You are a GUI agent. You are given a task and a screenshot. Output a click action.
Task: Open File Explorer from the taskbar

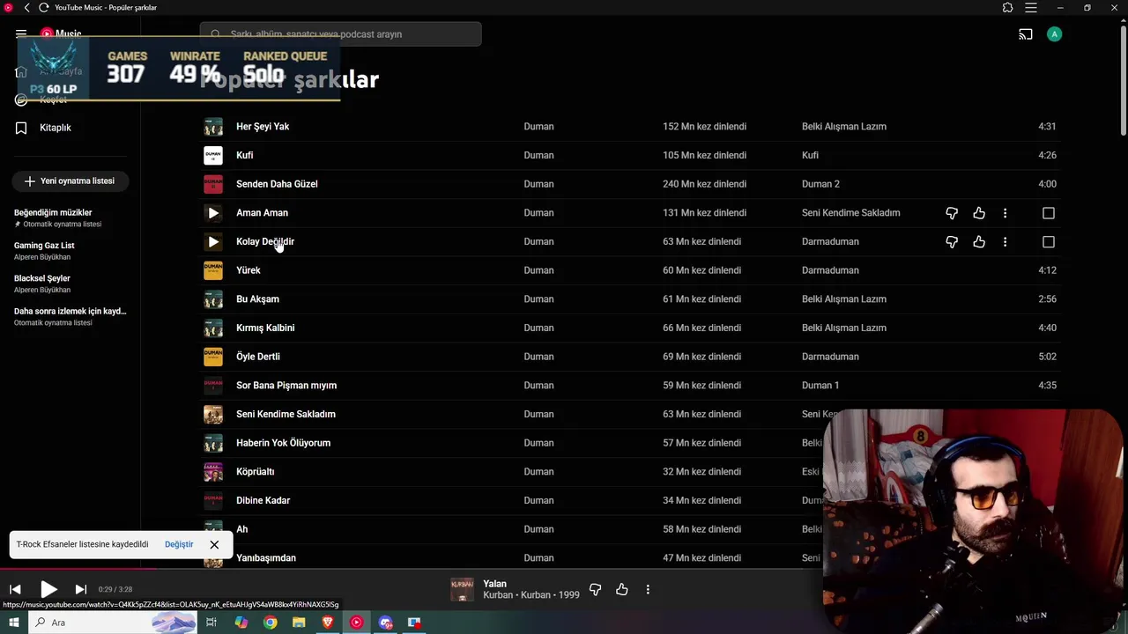[299, 623]
